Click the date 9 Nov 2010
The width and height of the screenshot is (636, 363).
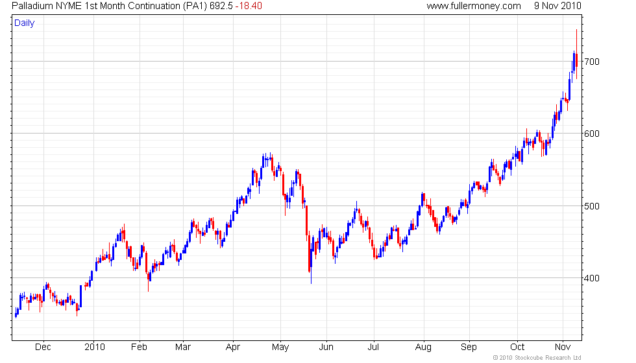tap(557, 6)
